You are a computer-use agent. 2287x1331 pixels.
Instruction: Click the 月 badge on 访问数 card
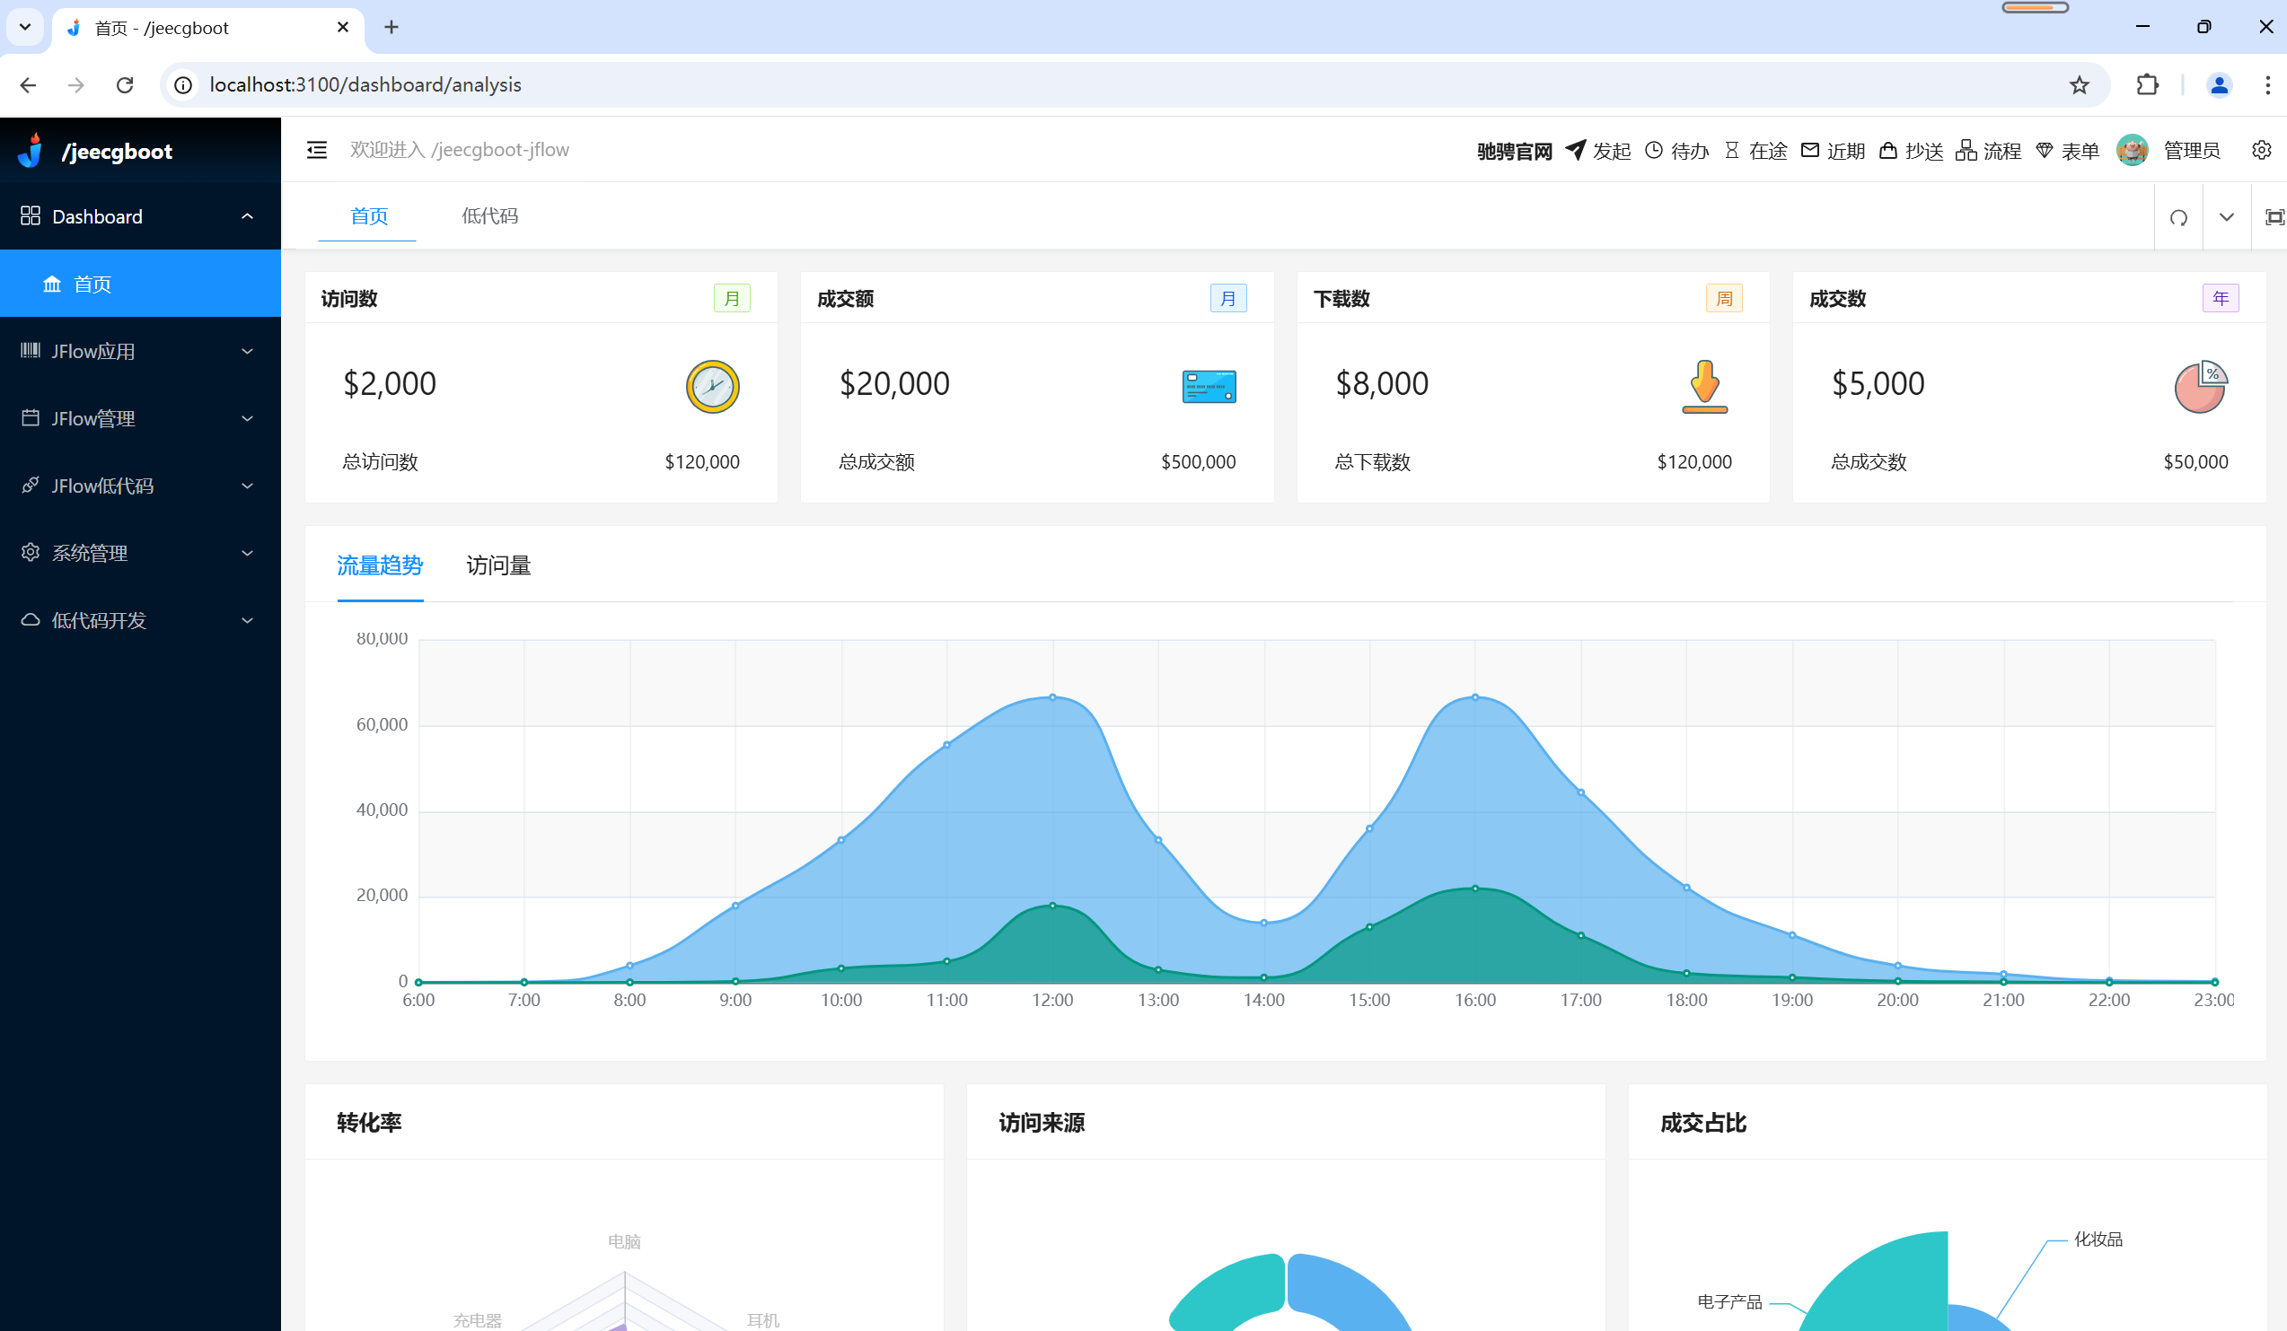pyautogui.click(x=733, y=298)
